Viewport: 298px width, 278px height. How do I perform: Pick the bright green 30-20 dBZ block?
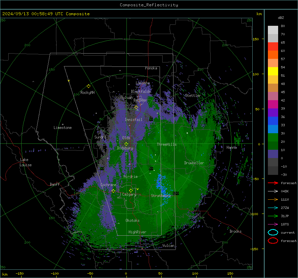click(273, 138)
